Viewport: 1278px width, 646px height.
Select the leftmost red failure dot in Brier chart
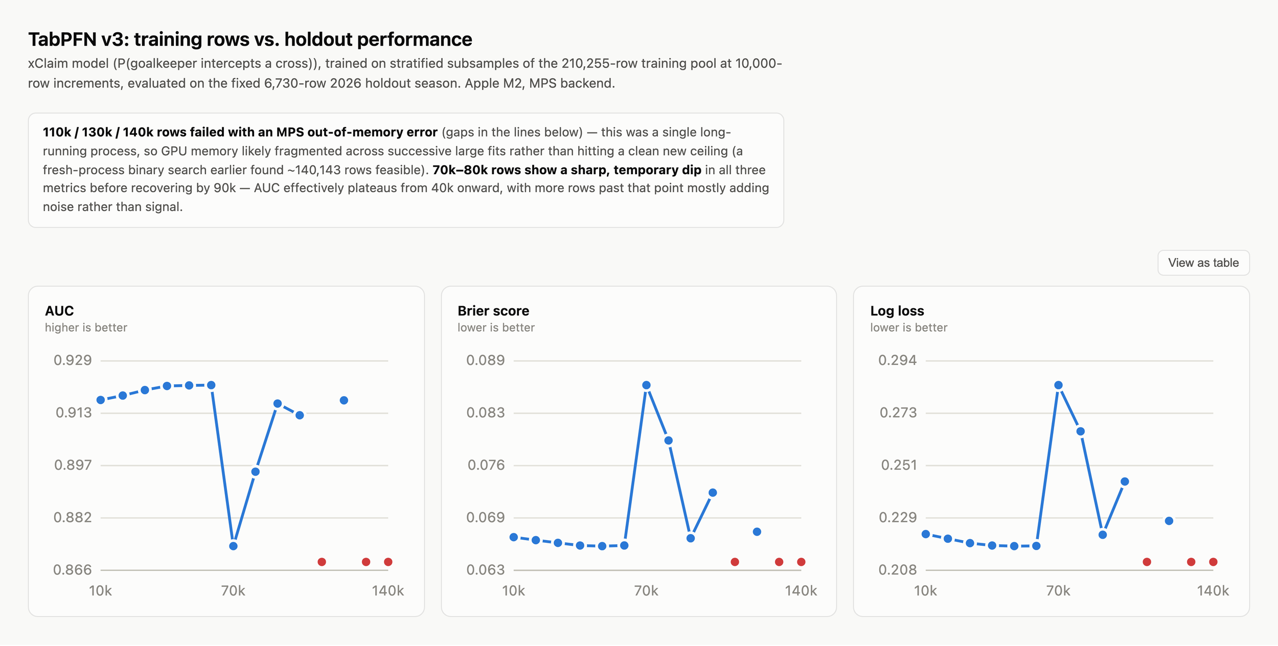[735, 562]
